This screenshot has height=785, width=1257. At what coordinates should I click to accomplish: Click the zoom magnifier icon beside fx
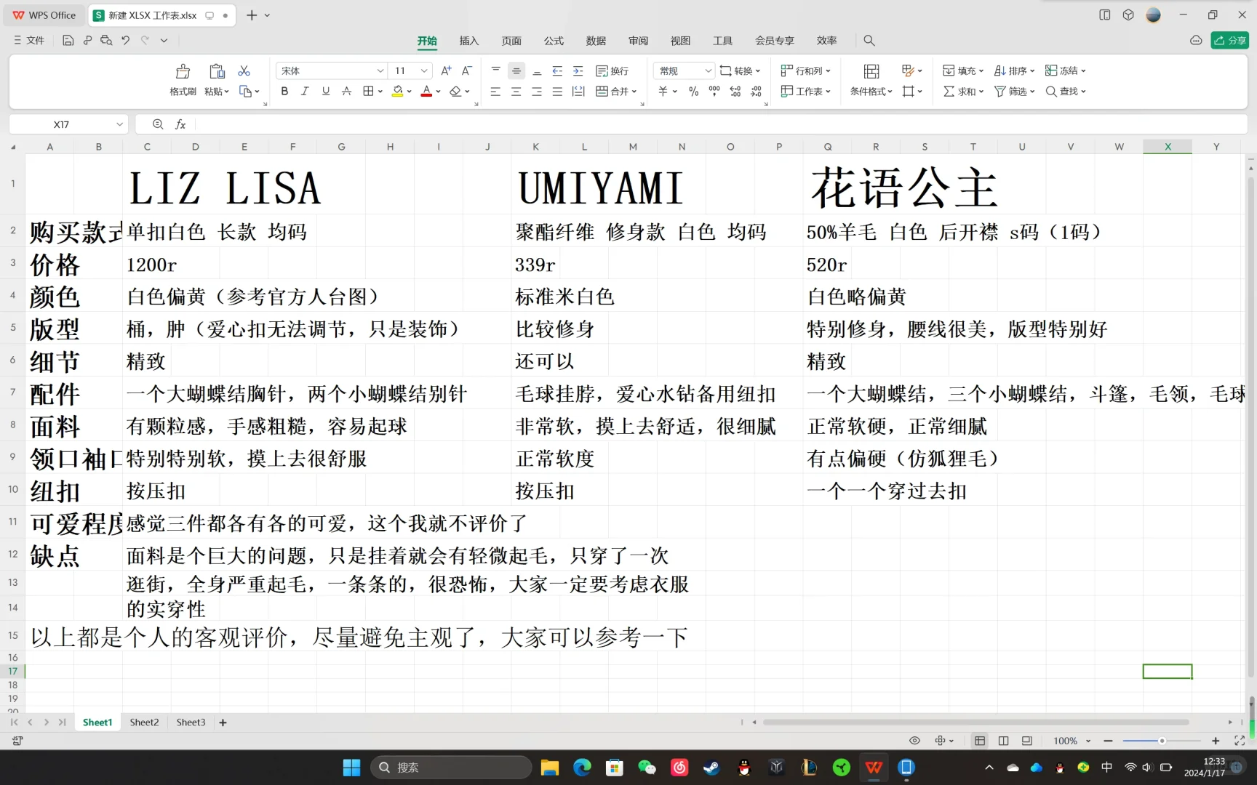(x=158, y=124)
